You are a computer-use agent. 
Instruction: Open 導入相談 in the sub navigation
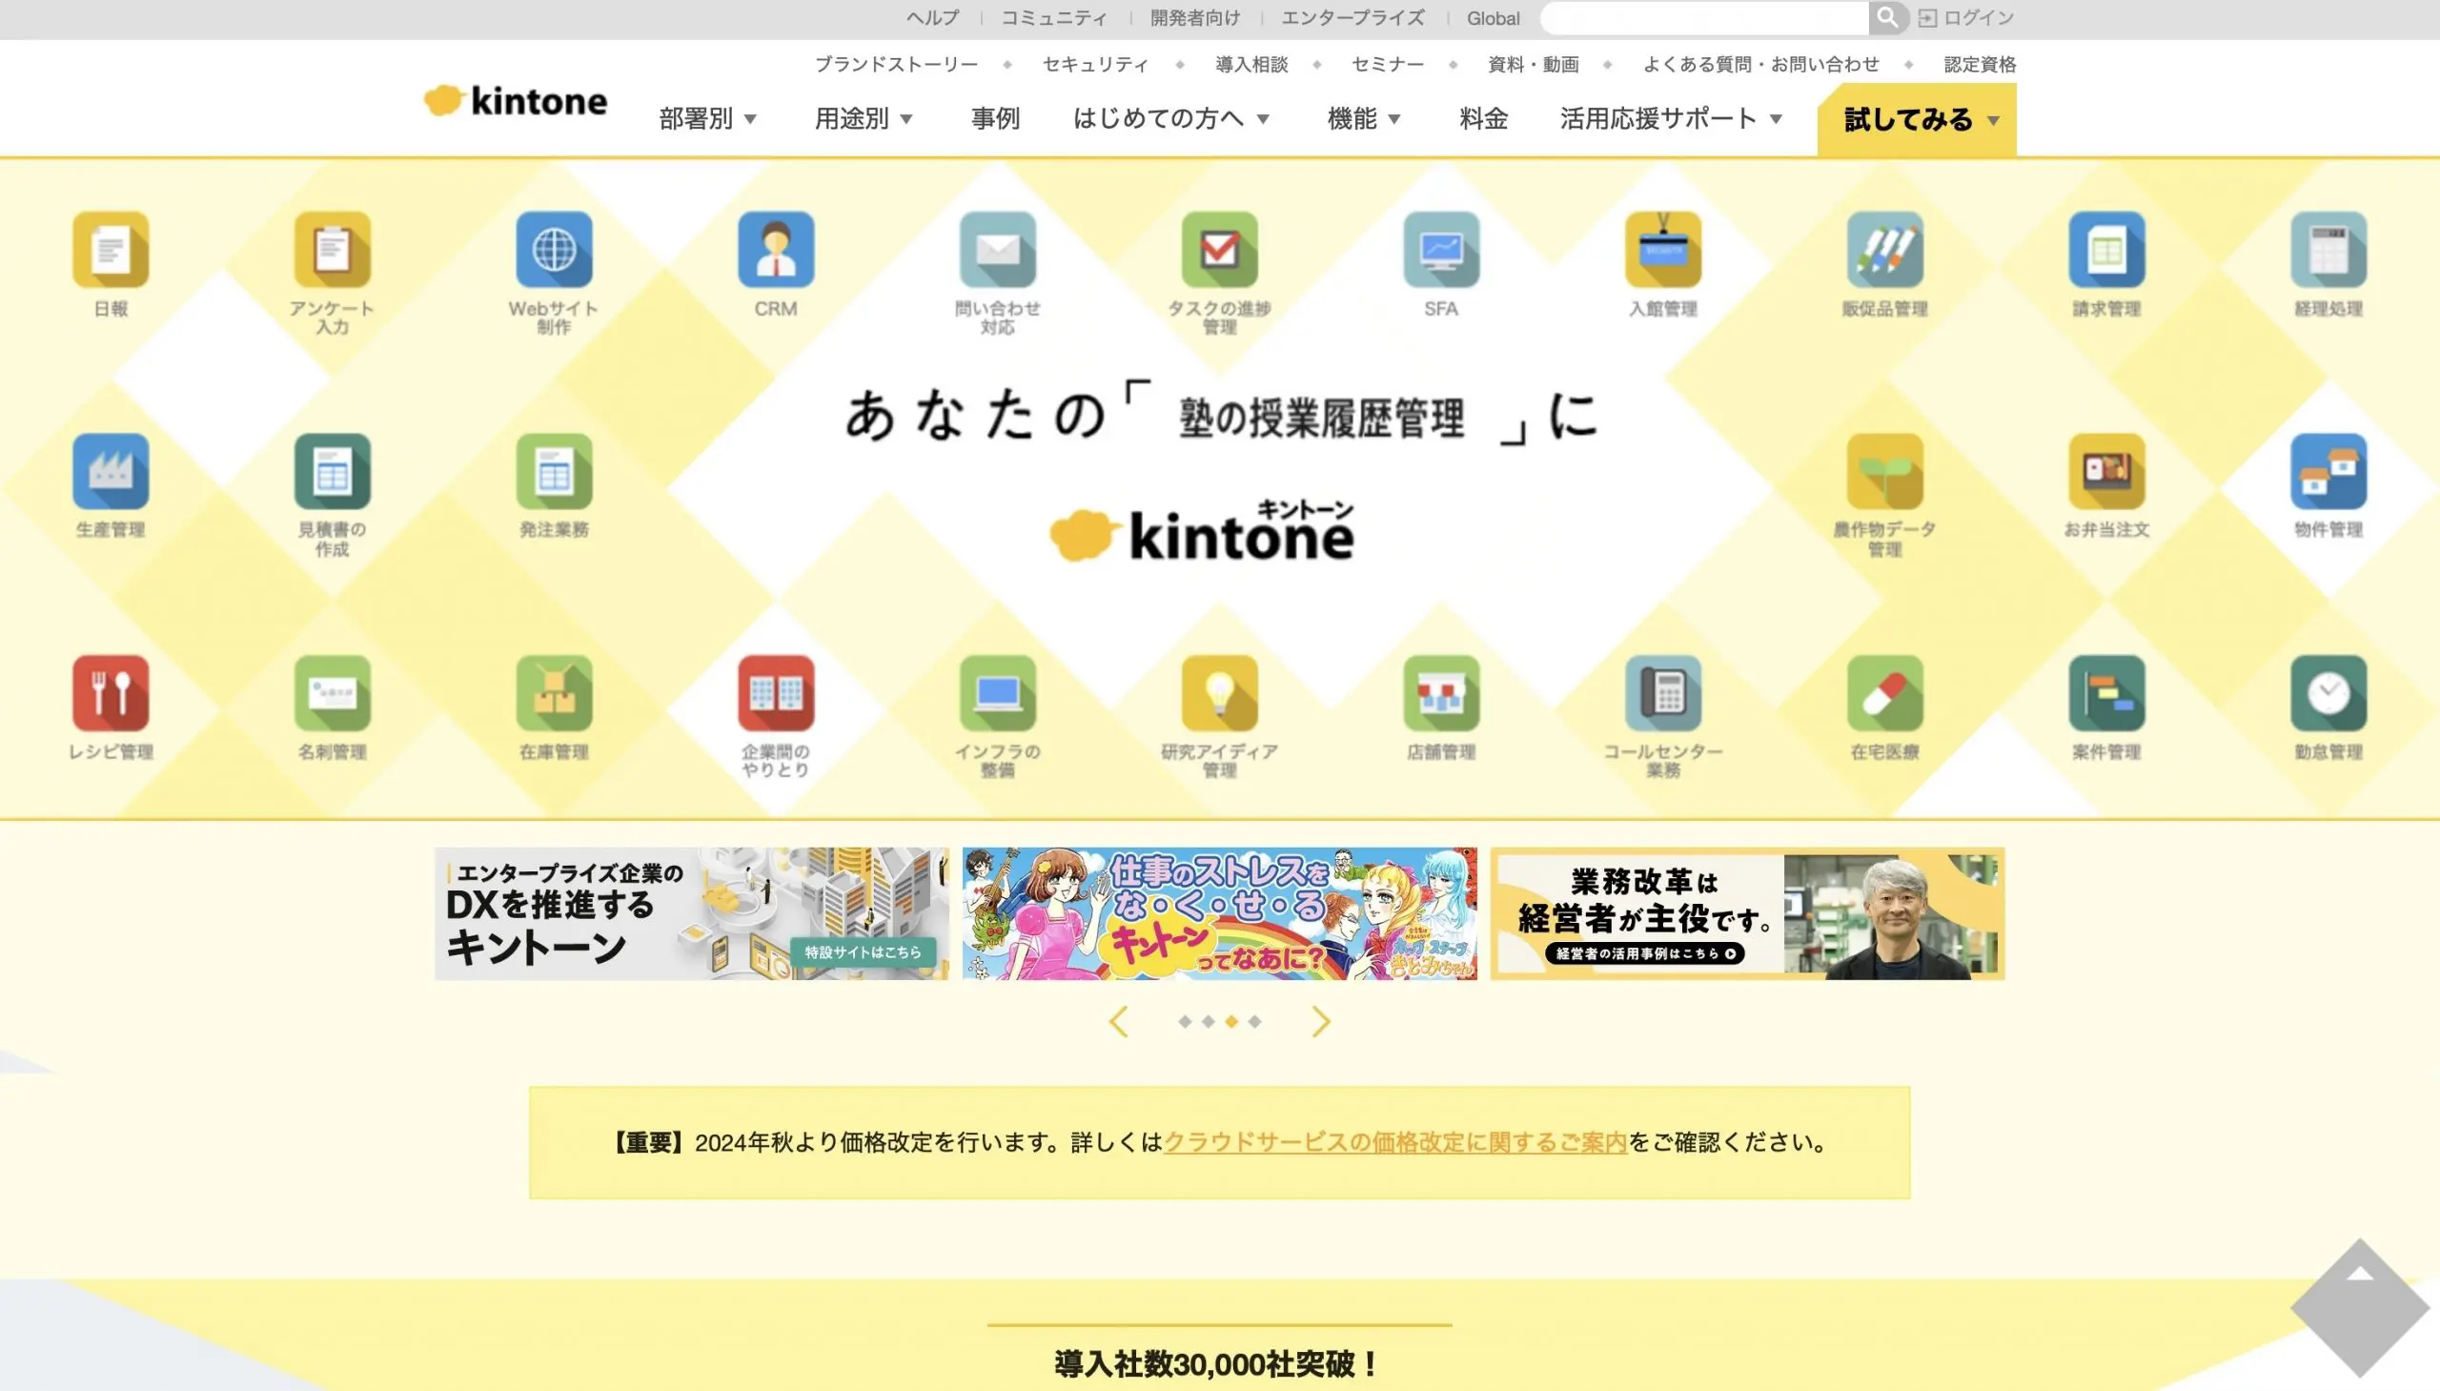1251,64
